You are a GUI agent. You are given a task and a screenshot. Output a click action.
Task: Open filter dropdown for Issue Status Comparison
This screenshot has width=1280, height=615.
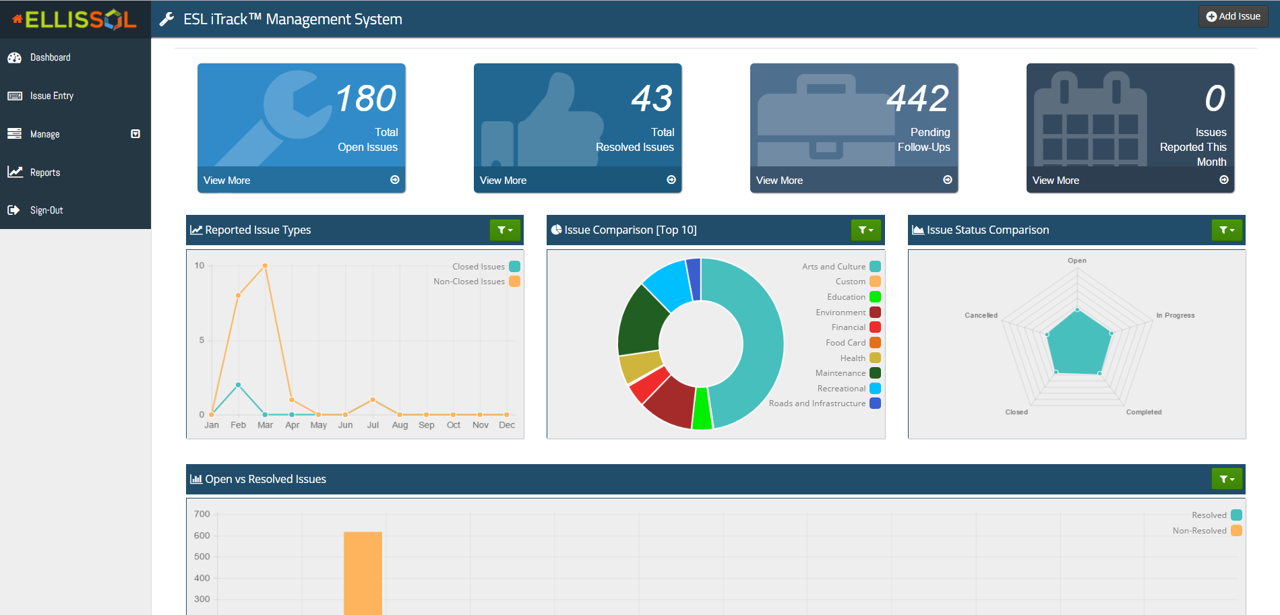[x=1227, y=230]
